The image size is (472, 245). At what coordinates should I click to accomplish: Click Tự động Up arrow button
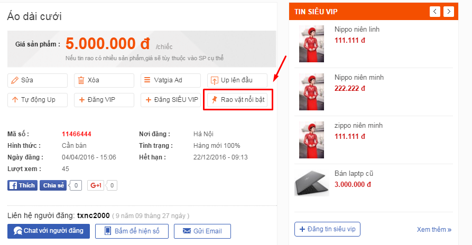pyautogui.click(x=38, y=100)
